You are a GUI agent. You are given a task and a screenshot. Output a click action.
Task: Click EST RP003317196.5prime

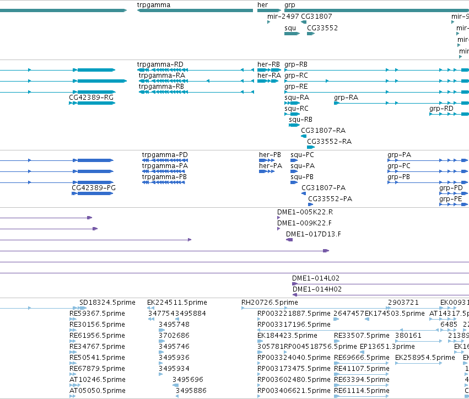pos(294,325)
